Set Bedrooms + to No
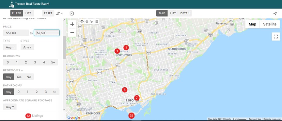Screen dimensions: 282x121 click(x=29, y=77)
